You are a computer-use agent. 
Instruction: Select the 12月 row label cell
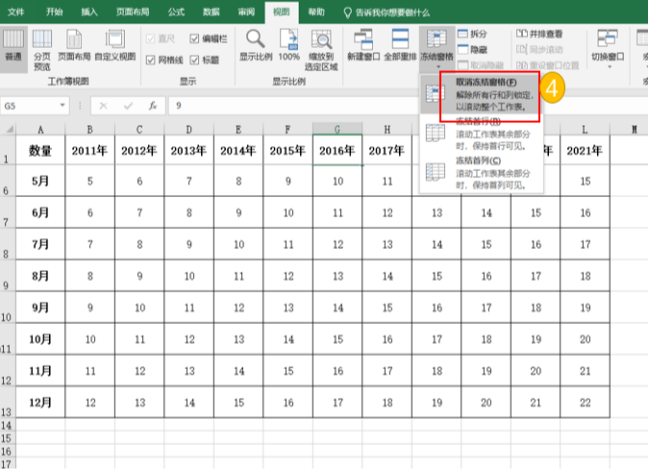click(40, 402)
